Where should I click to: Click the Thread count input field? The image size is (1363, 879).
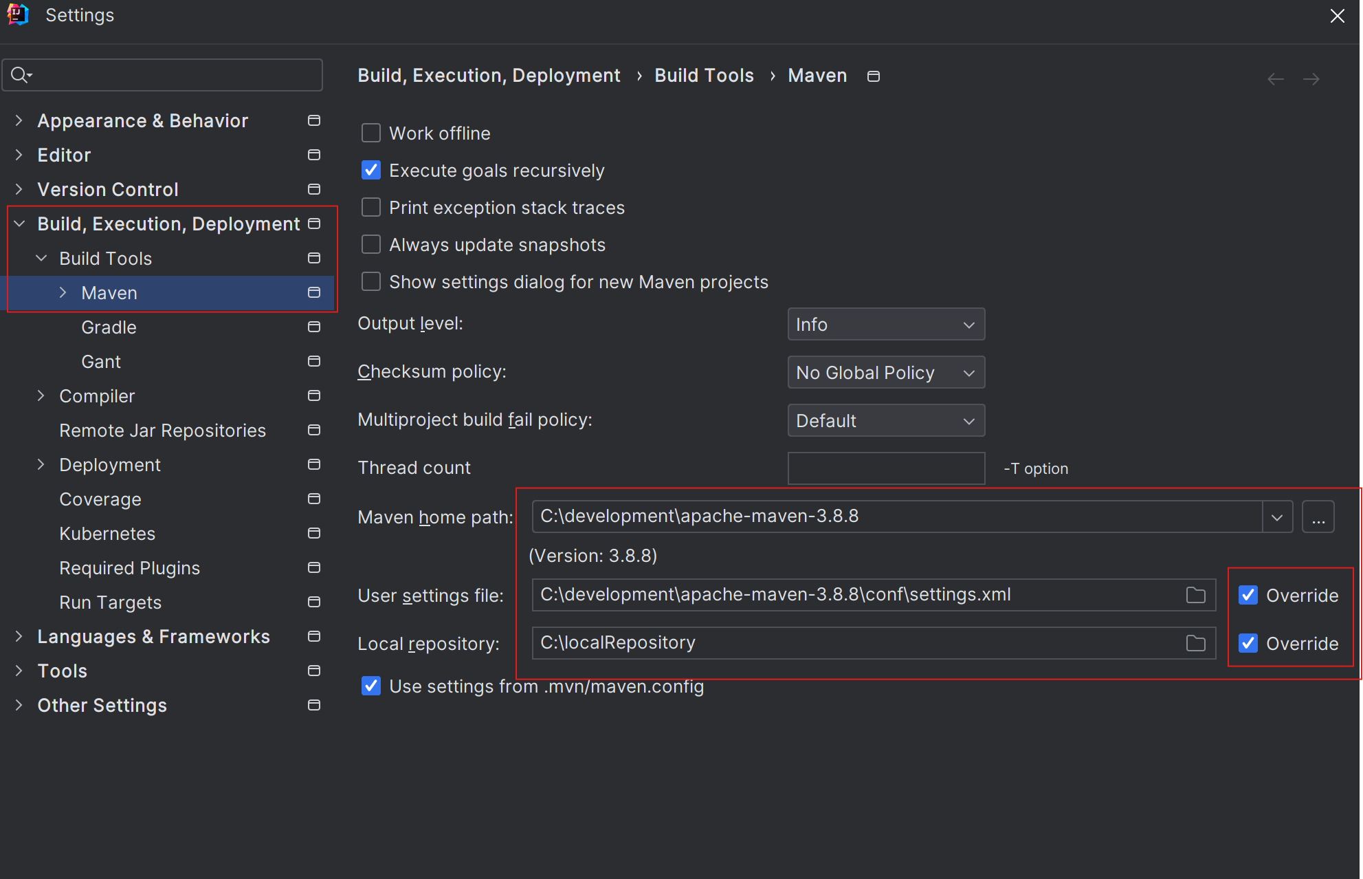(885, 468)
